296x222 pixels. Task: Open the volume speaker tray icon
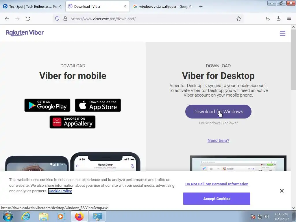267,217
